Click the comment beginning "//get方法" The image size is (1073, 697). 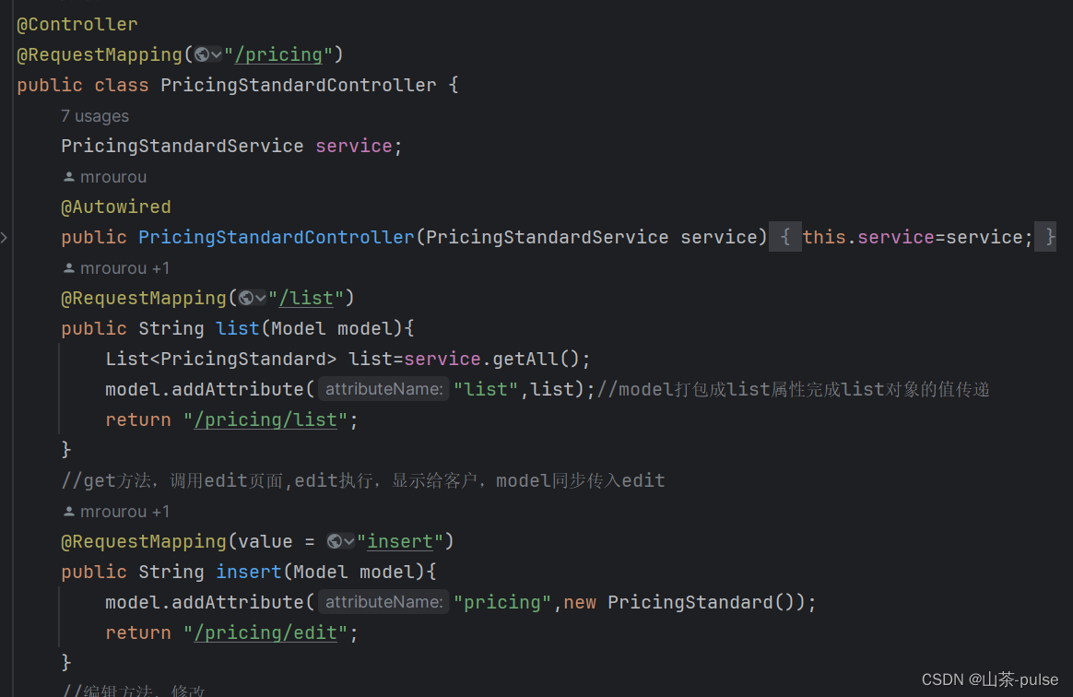click(x=362, y=480)
